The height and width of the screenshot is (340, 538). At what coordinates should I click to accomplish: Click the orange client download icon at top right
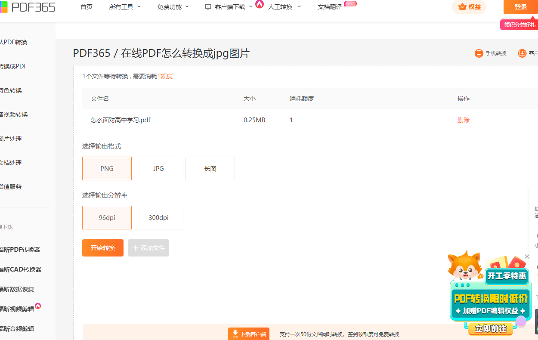(x=522, y=53)
